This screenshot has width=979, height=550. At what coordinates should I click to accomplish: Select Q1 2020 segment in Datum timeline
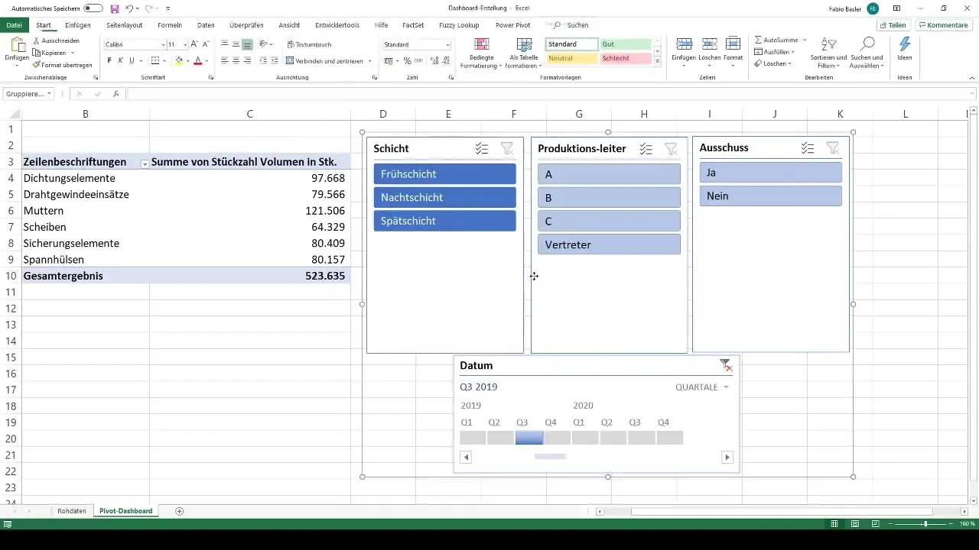[586, 438]
